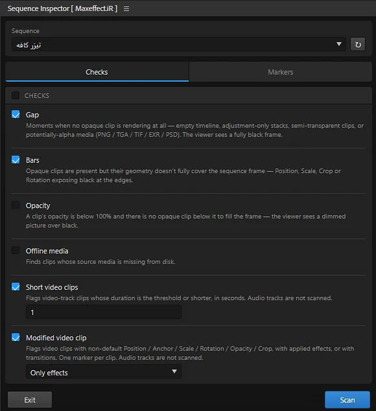The width and height of the screenshot is (376, 411).
Task: Click the short clip threshold input field
Action: pos(104,312)
